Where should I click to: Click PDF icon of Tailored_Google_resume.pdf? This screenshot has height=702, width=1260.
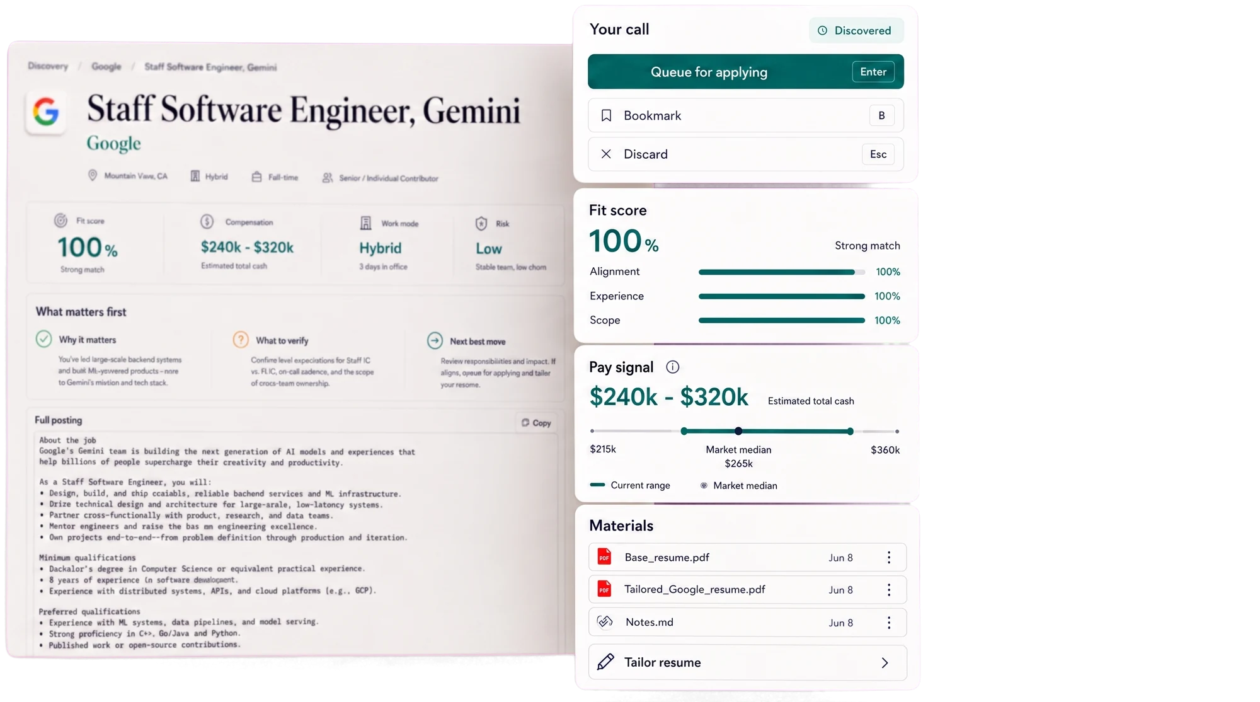point(604,589)
